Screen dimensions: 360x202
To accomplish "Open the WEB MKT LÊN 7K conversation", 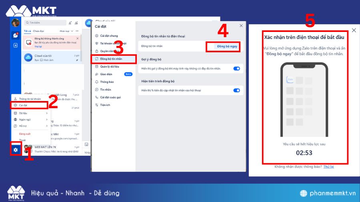I will (x=52, y=149).
